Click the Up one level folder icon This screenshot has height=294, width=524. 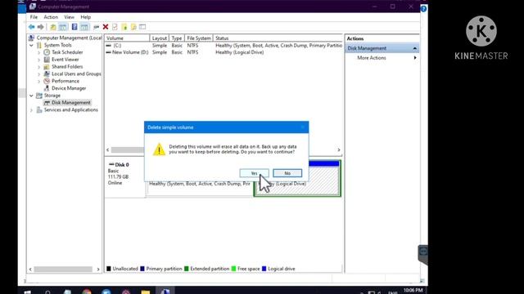[x=53, y=27]
